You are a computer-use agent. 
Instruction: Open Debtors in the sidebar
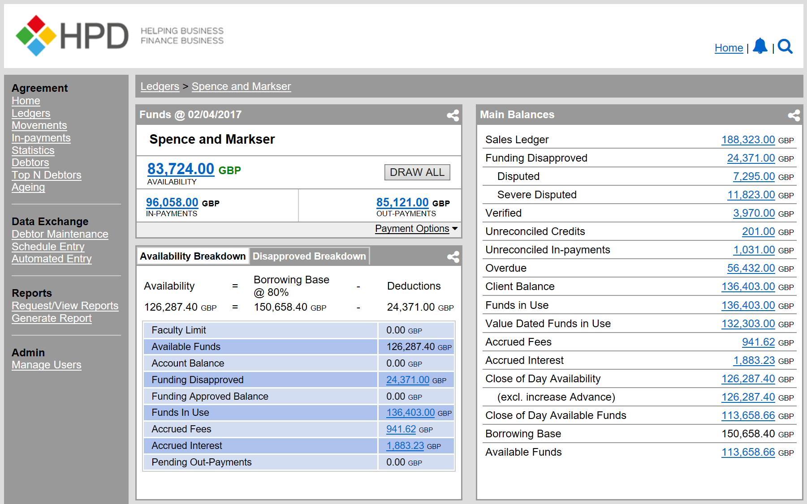tap(30, 162)
